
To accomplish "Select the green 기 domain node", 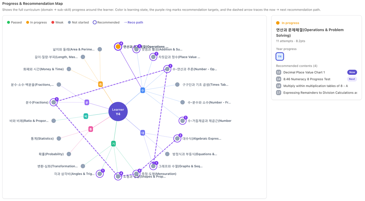I will (113, 144).
